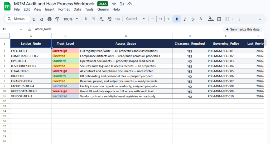Star this workbook as favorite
The image size is (270, 144).
click(x=114, y=4)
